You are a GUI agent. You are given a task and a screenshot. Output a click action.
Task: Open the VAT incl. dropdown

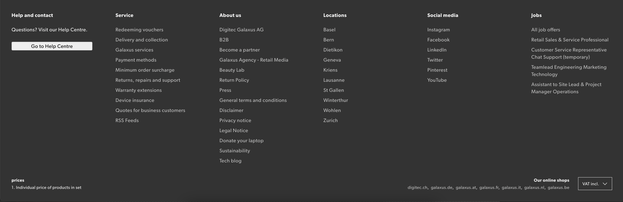[595, 184]
